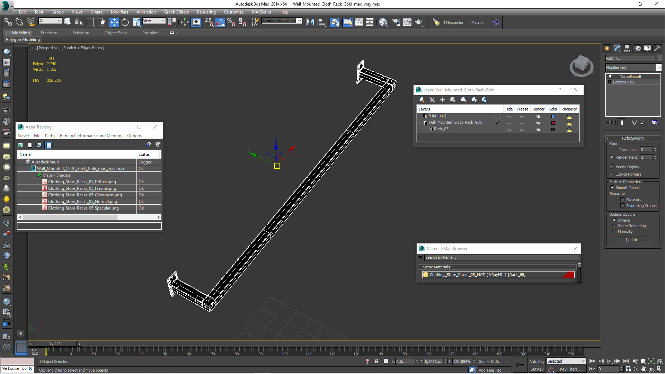Go to the start frame
This screenshot has height=374, width=665.
[x=592, y=361]
